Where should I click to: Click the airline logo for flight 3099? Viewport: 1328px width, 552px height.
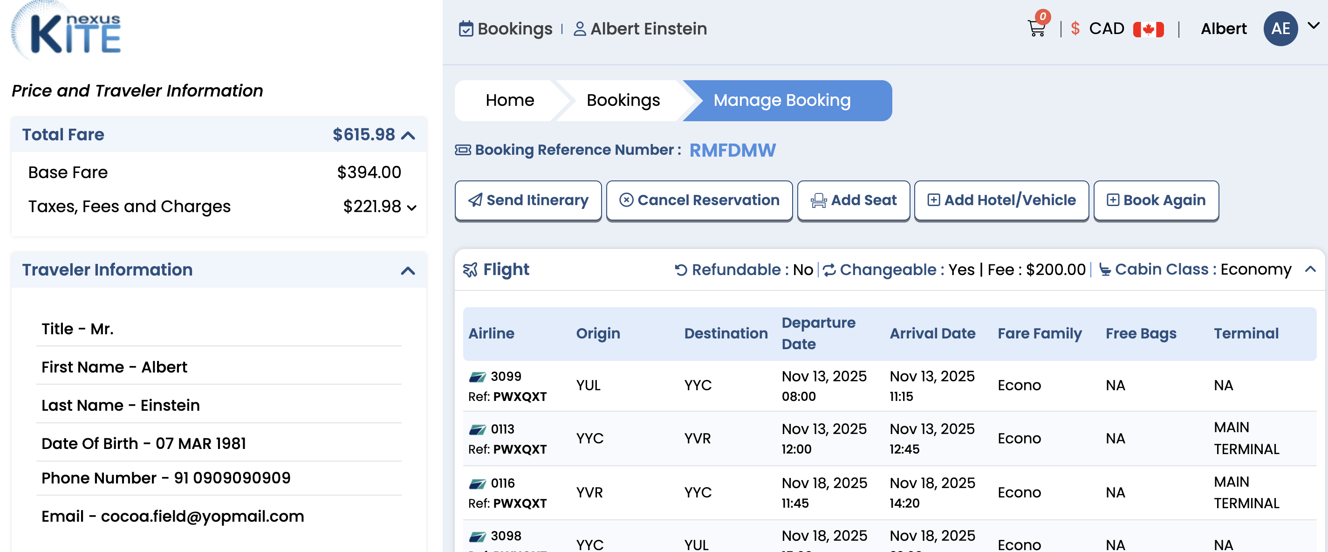(477, 377)
